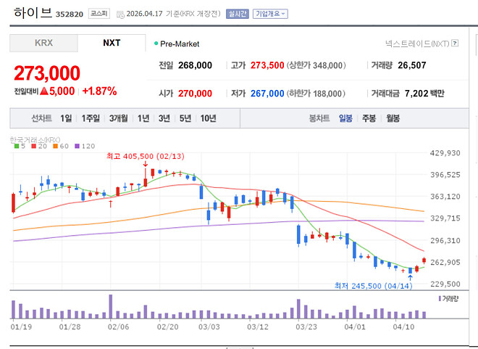This screenshot has width=478, height=349.
Task: Select the 월봉 candle chart
Action: point(393,118)
